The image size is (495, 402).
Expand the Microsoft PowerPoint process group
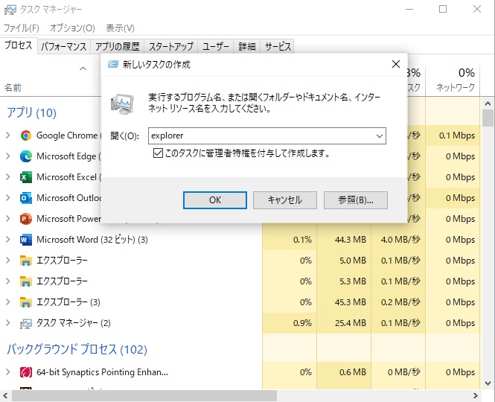8,219
